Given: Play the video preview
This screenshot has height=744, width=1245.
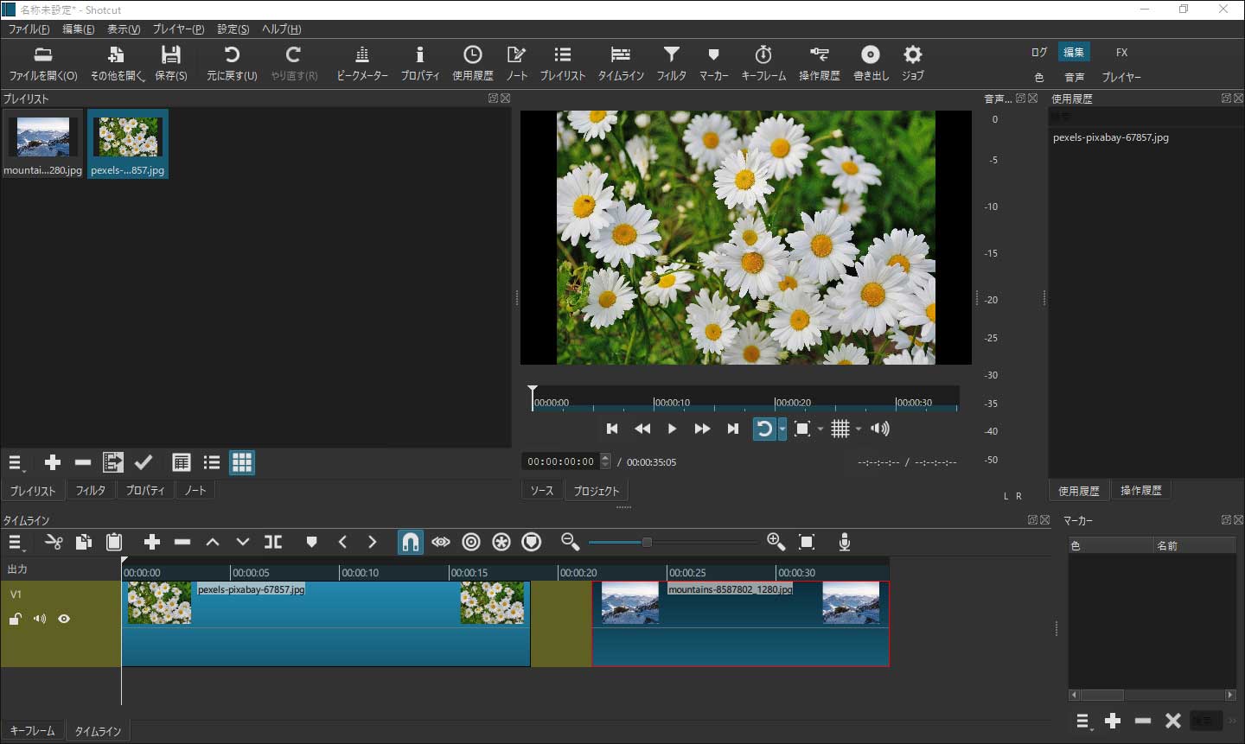Looking at the screenshot, I should pyautogui.click(x=672, y=429).
